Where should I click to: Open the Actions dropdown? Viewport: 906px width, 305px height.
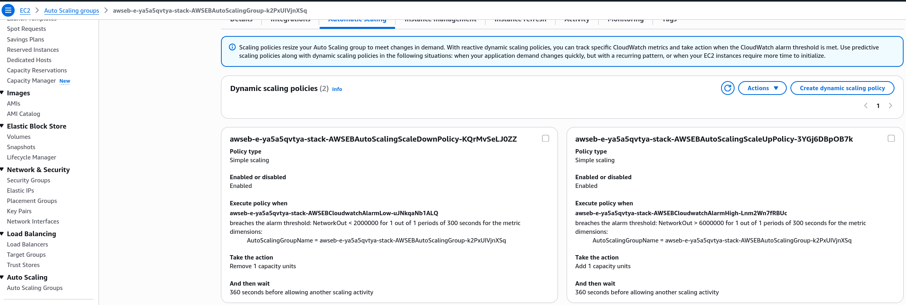pos(762,88)
